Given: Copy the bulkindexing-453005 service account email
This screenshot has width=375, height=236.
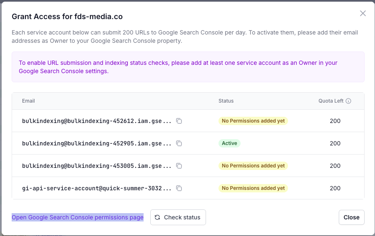Looking at the screenshot, I should tap(179, 166).
